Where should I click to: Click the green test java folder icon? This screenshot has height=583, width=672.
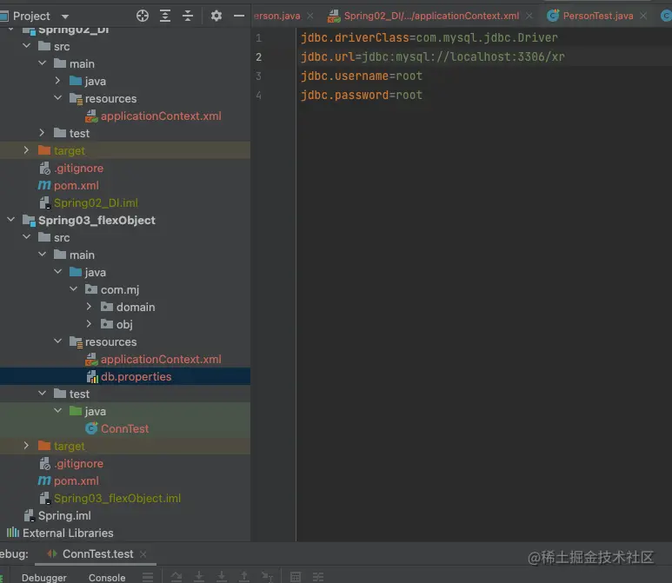(x=76, y=410)
